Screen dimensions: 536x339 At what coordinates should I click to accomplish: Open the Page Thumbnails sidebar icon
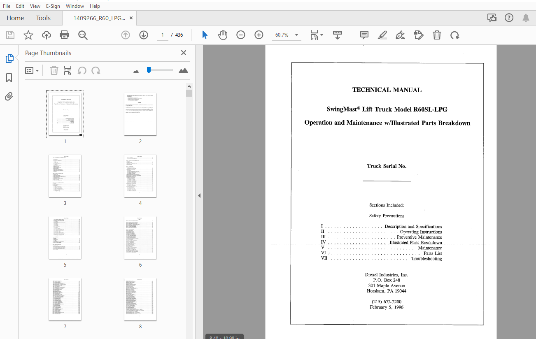pyautogui.click(x=9, y=58)
